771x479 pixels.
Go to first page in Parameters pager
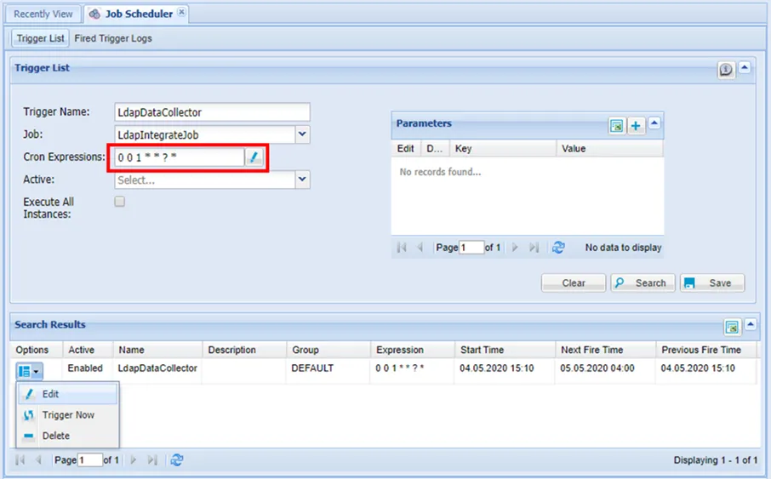402,248
